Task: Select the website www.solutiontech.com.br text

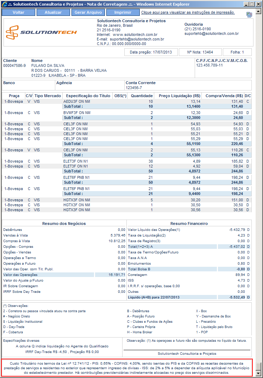Action: [135, 35]
